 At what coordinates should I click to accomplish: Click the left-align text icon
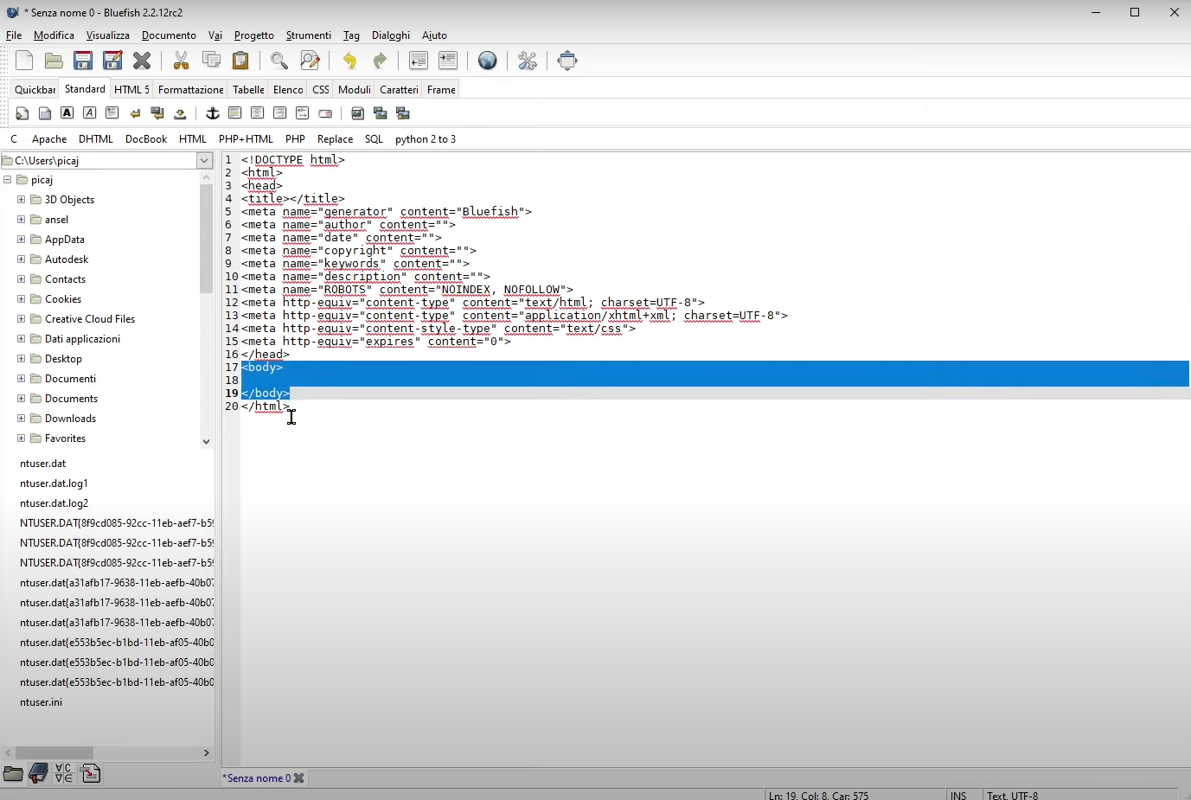point(234,113)
